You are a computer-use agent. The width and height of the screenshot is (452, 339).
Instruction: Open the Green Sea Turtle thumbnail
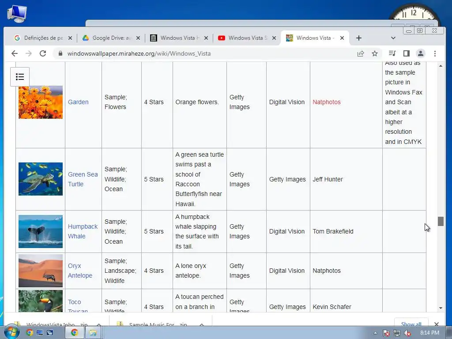pyautogui.click(x=41, y=179)
